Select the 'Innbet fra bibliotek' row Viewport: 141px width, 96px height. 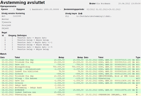click(70, 71)
